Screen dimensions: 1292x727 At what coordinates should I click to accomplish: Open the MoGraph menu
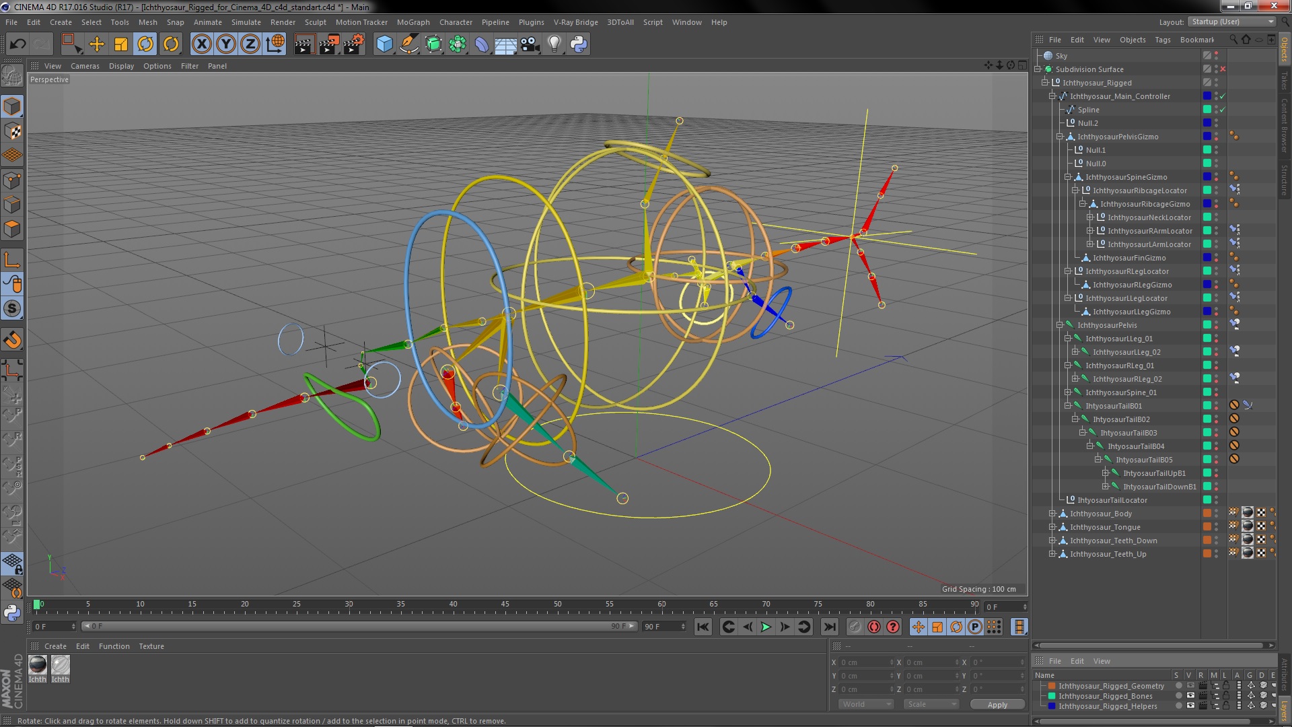pos(412,22)
